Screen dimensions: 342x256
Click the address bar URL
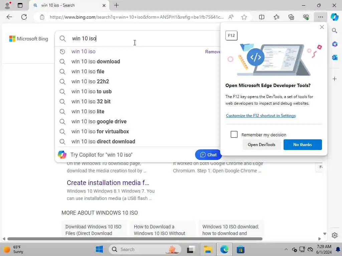[136, 17]
